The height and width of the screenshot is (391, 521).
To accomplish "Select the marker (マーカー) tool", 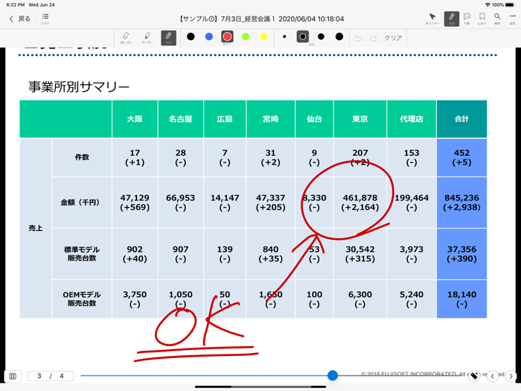I will pos(147,37).
